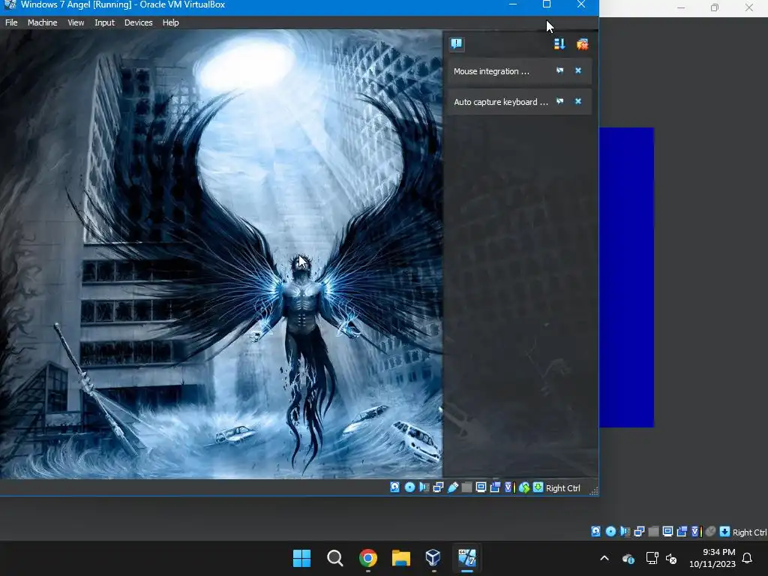The height and width of the screenshot is (576, 768).
Task: Click the audio indicator in the background VM status bar
Action: click(x=625, y=532)
